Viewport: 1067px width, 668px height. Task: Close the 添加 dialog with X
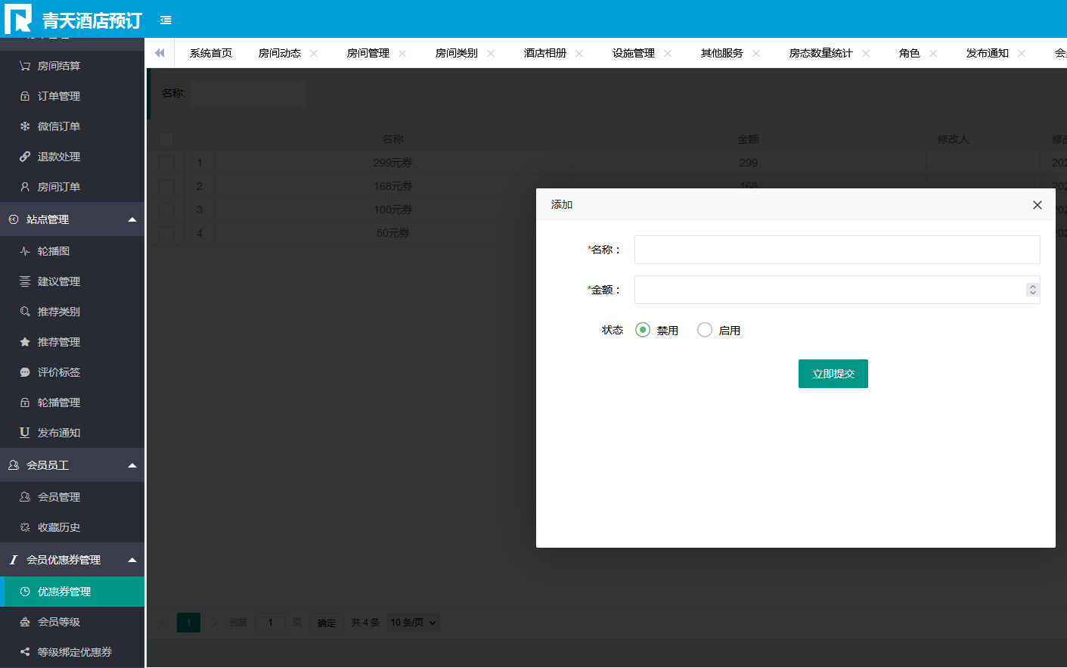[1038, 205]
